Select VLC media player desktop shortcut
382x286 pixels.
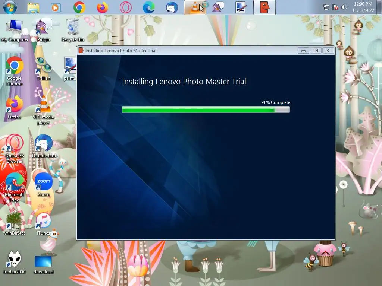(x=43, y=110)
